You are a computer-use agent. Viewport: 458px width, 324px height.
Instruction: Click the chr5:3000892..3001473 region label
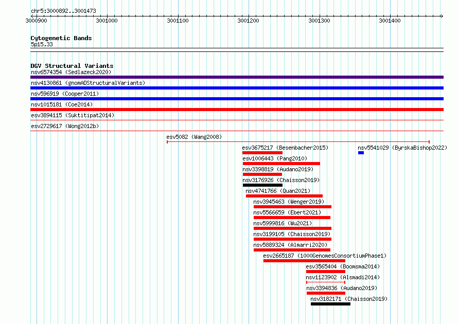(x=63, y=11)
